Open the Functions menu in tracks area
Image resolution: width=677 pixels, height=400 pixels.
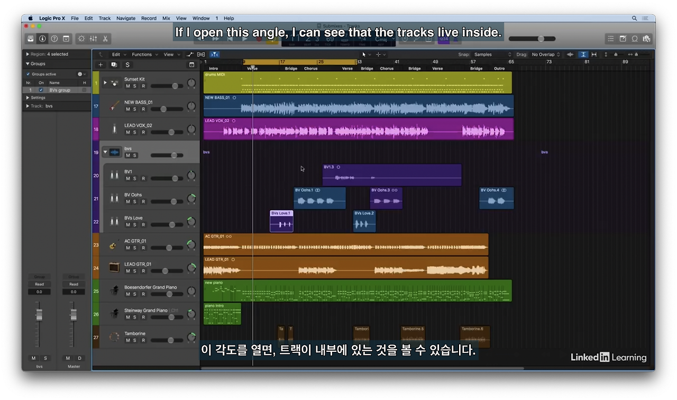[144, 54]
